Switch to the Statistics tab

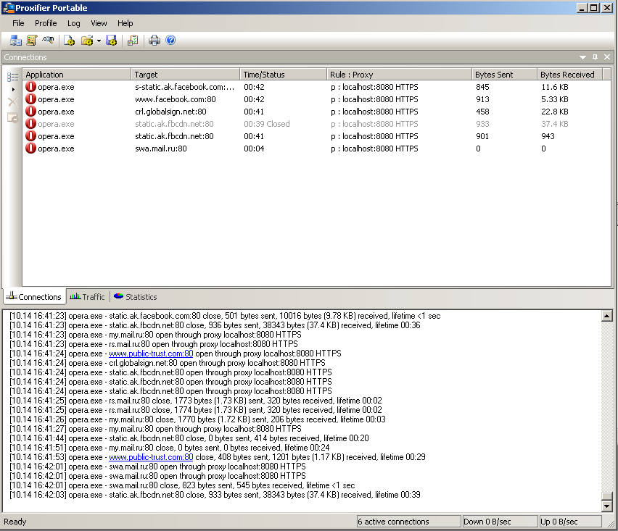135,297
